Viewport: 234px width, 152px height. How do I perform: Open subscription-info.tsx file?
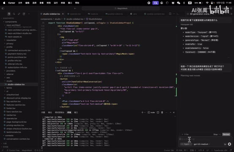17,68
